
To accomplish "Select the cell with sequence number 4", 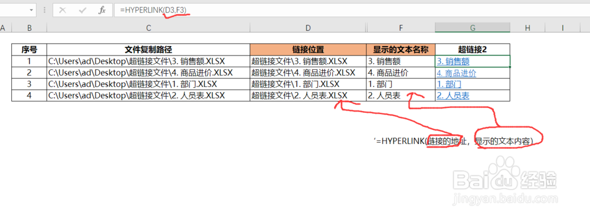I will (29, 96).
